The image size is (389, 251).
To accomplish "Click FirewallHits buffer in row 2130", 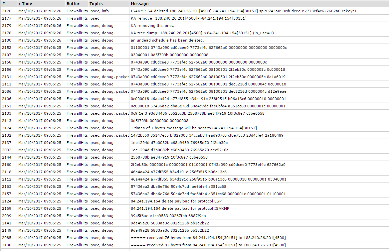I will click(77, 245).
